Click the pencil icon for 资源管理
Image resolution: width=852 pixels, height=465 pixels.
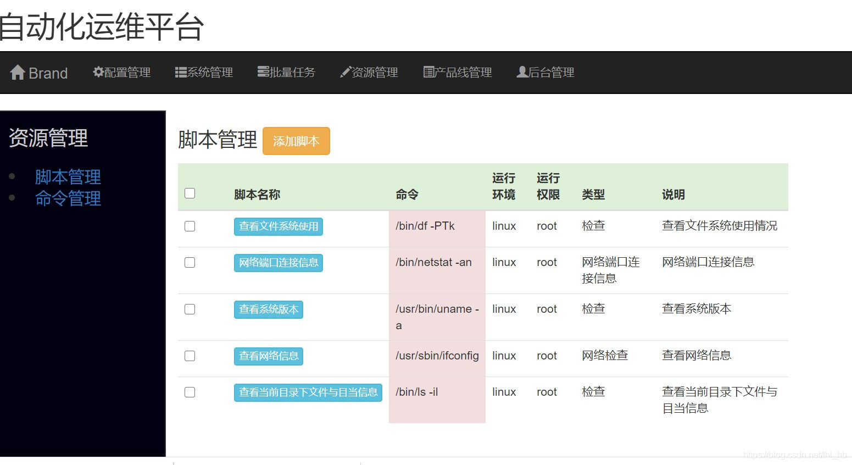click(346, 72)
